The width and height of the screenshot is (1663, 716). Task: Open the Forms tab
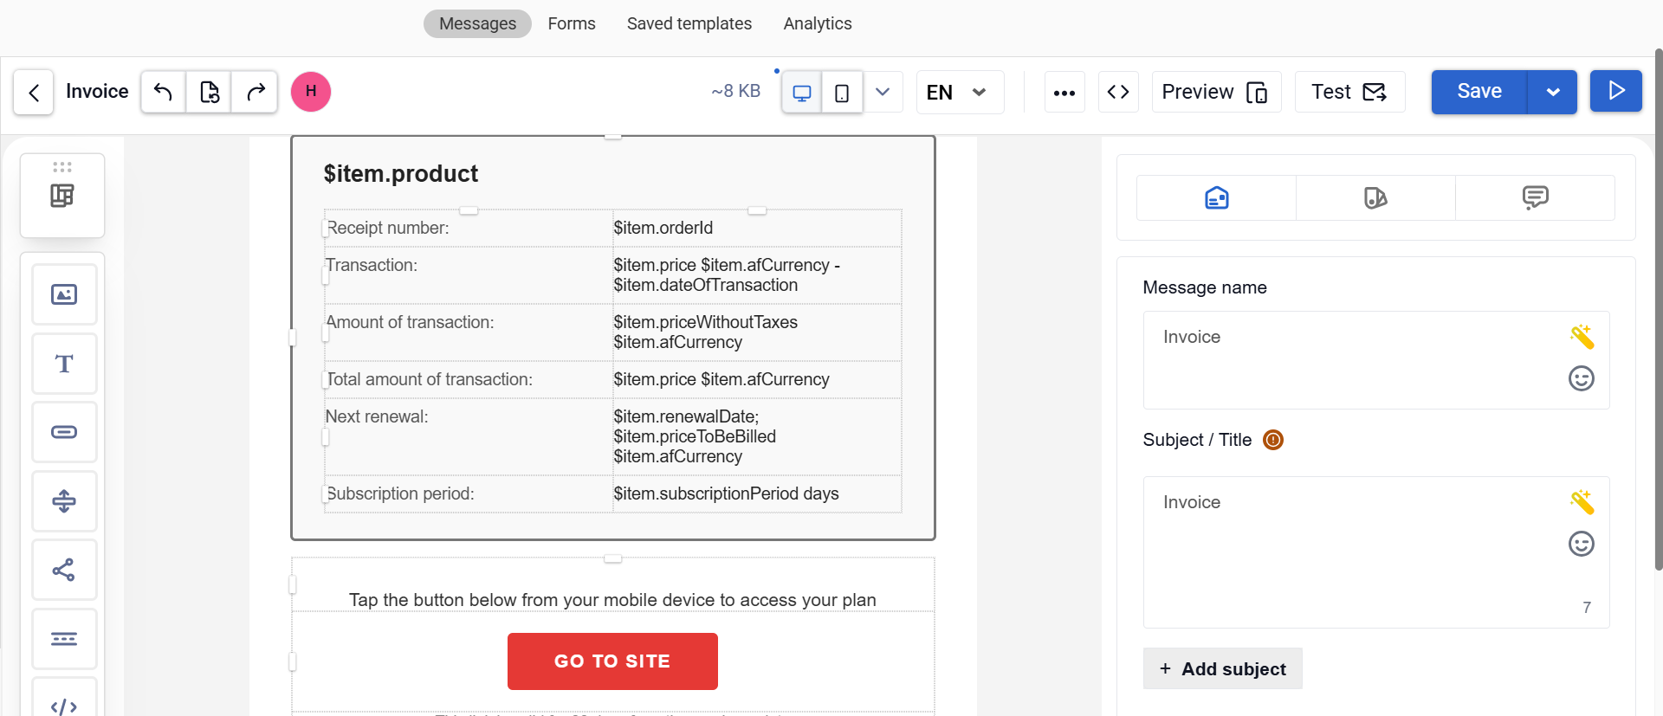(x=572, y=23)
